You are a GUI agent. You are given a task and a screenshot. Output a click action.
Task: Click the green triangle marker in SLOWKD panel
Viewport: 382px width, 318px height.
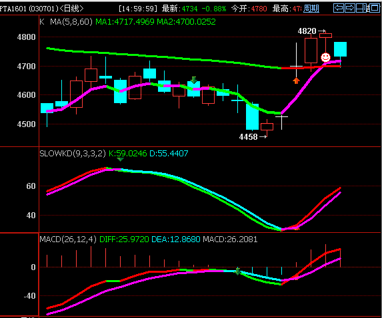[x=121, y=160]
